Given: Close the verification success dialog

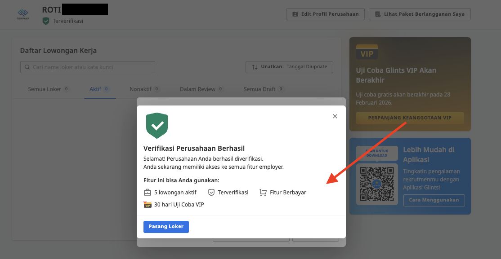Looking at the screenshot, I should (335, 116).
